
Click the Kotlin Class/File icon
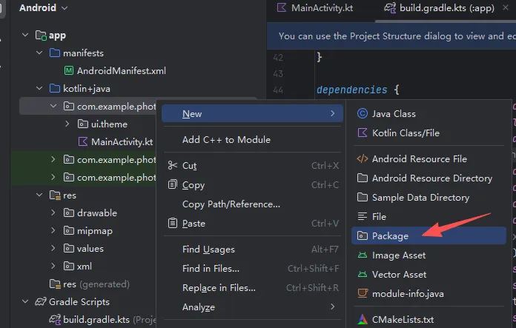363,133
